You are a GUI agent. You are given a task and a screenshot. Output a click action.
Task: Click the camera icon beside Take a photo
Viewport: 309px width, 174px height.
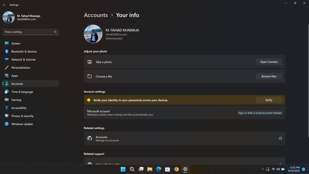[90, 62]
